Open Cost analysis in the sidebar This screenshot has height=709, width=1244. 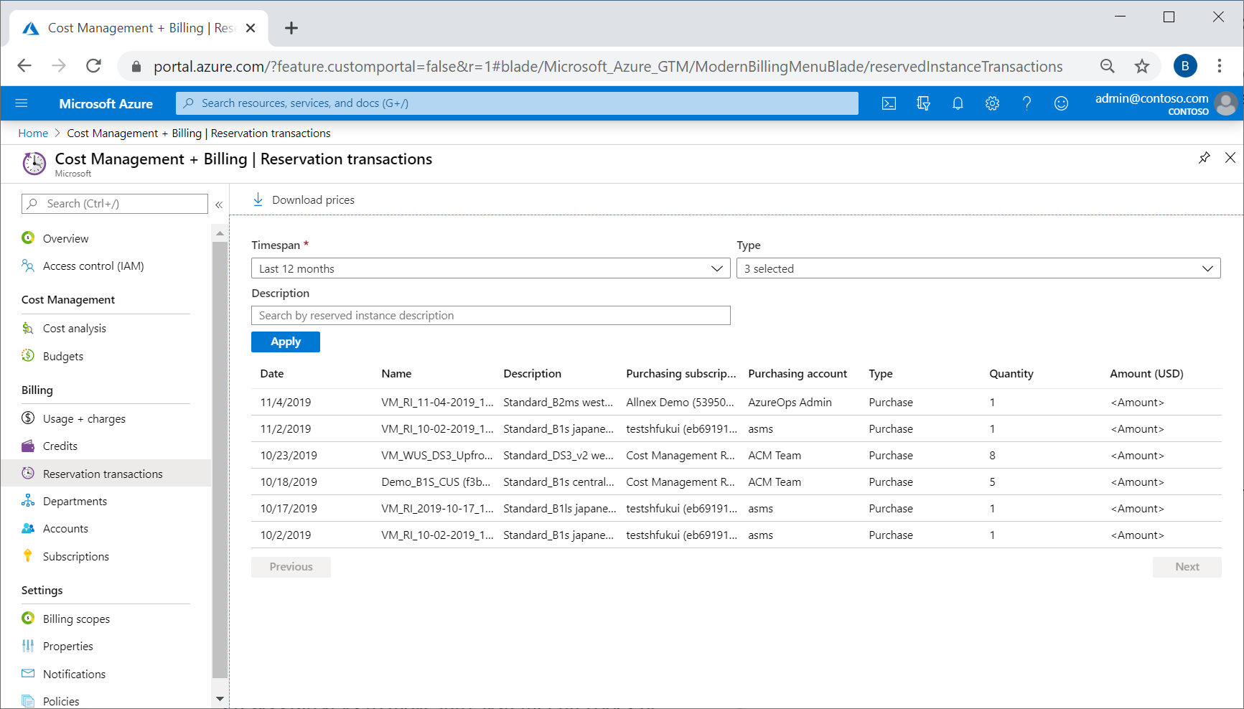pos(74,329)
